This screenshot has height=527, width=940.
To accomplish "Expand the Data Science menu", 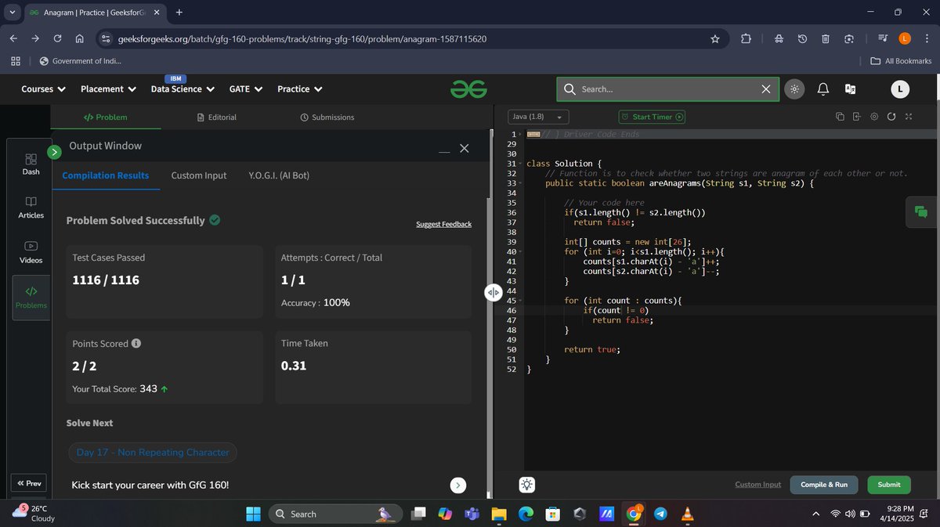I will click(x=183, y=89).
